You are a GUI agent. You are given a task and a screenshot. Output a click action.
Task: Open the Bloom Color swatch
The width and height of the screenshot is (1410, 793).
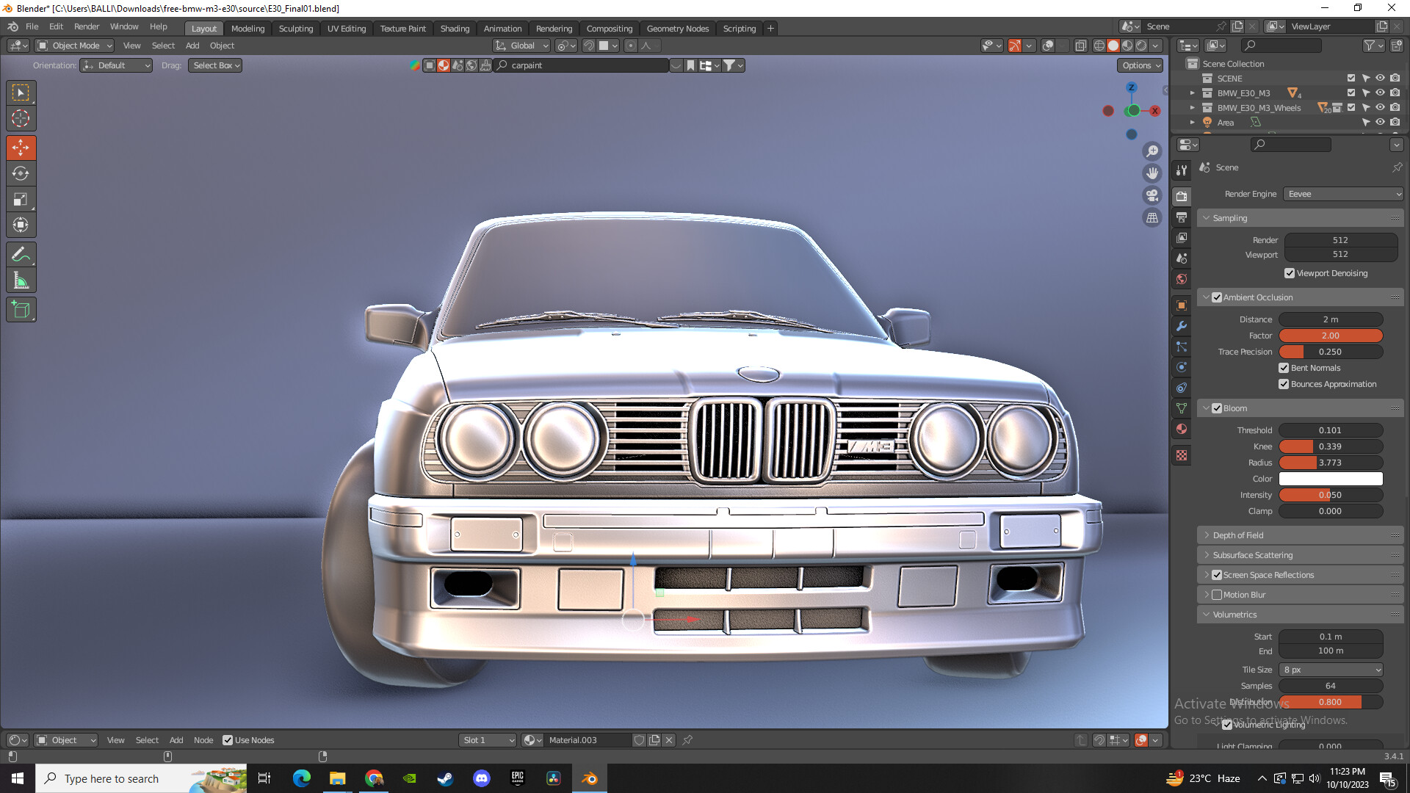tap(1331, 478)
